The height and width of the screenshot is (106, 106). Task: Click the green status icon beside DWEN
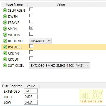pos(5,16)
